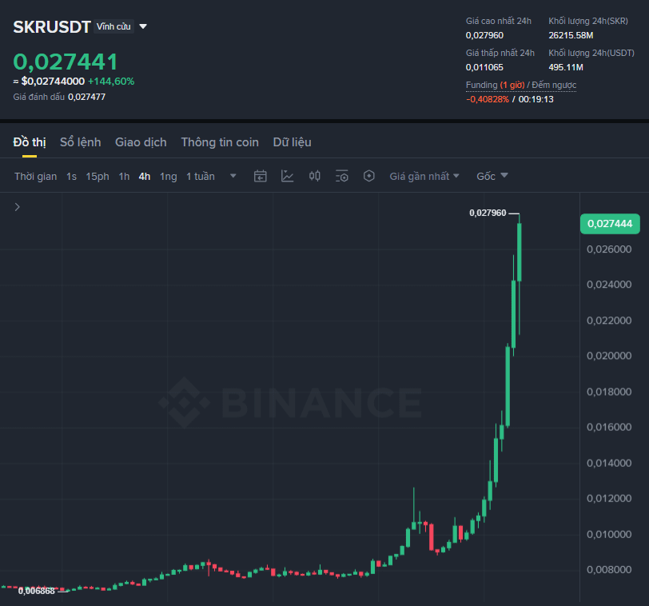Open the technical indicators line chart icon
The height and width of the screenshot is (606, 649).
(287, 177)
